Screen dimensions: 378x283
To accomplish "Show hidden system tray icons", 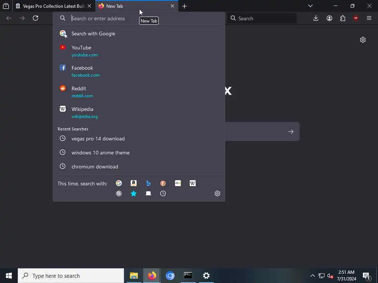I will (312, 276).
